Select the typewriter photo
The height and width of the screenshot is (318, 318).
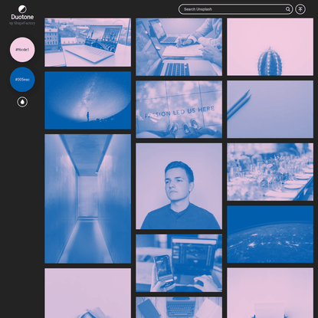(179, 307)
